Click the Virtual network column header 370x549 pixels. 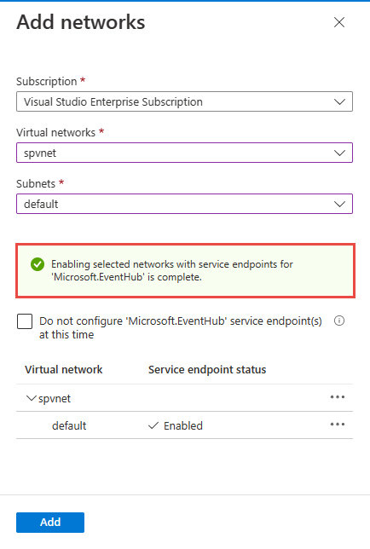(x=63, y=370)
